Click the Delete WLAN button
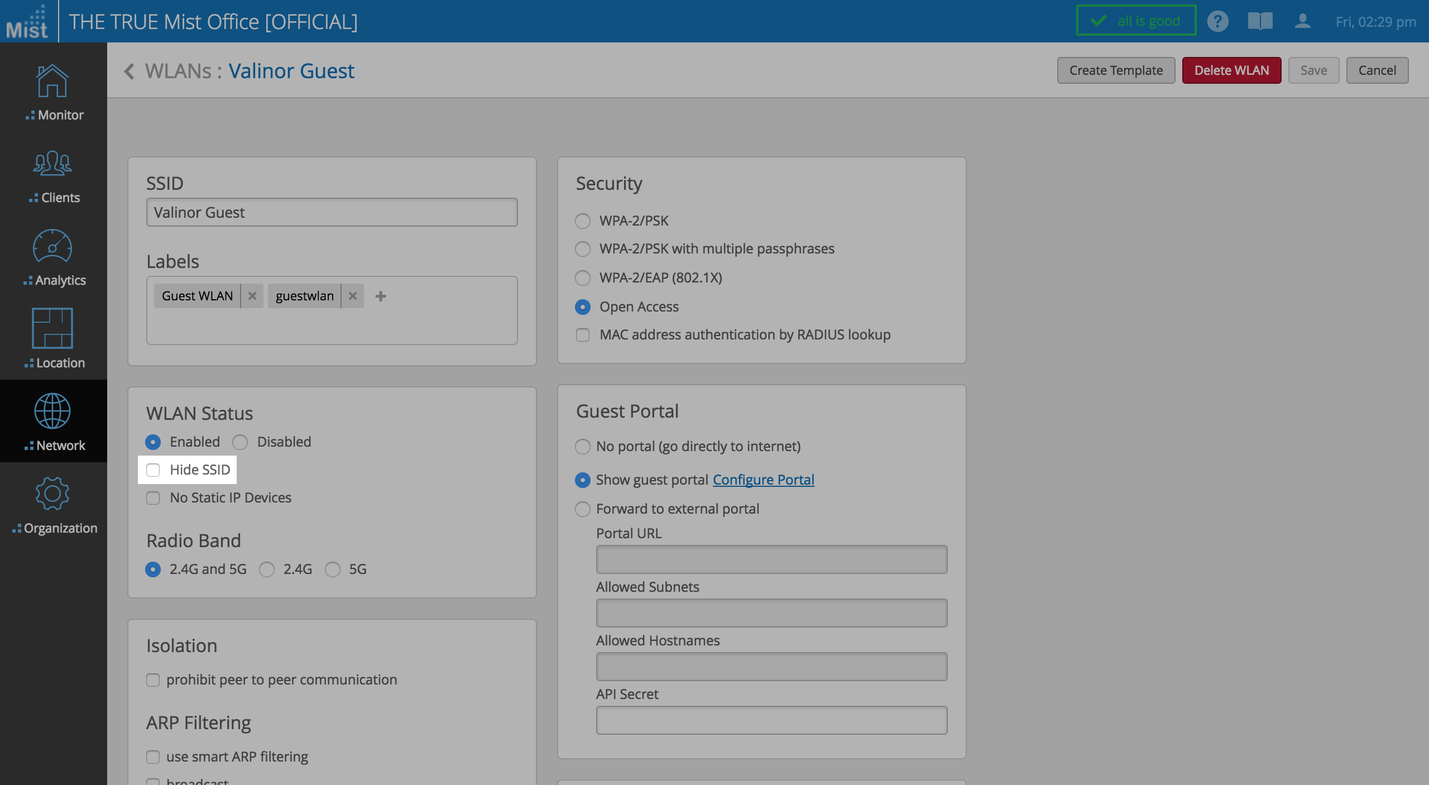The height and width of the screenshot is (785, 1429). click(x=1231, y=70)
